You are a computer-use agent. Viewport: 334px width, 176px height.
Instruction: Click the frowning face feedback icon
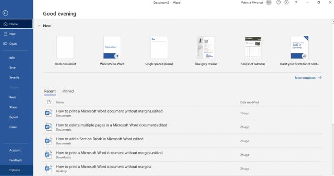(x=286, y=2)
